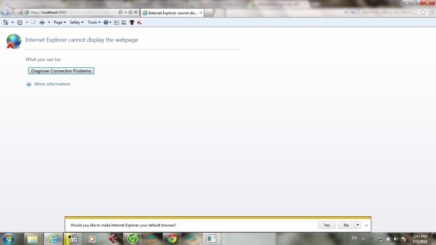Screen dimensions: 436x245
Task: Click the K virtual keyboard toolbar icon
Action: tap(116, 22)
